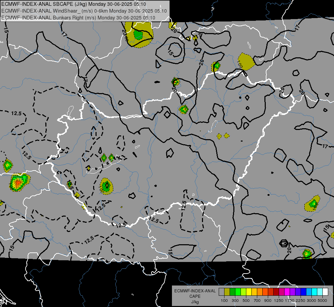The height and width of the screenshot is (307, 334).
Task: Select the pure yellow swatch right of 500
Action: click(x=249, y=292)
